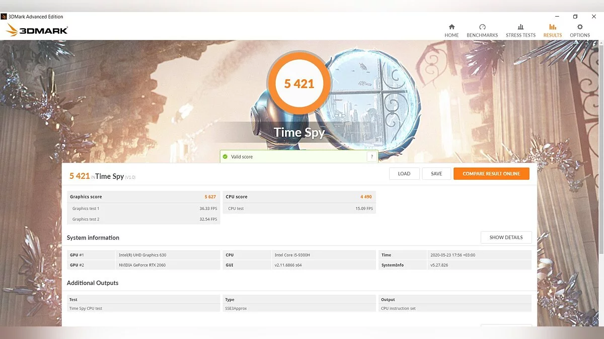Click the LOAD button

[x=404, y=174]
